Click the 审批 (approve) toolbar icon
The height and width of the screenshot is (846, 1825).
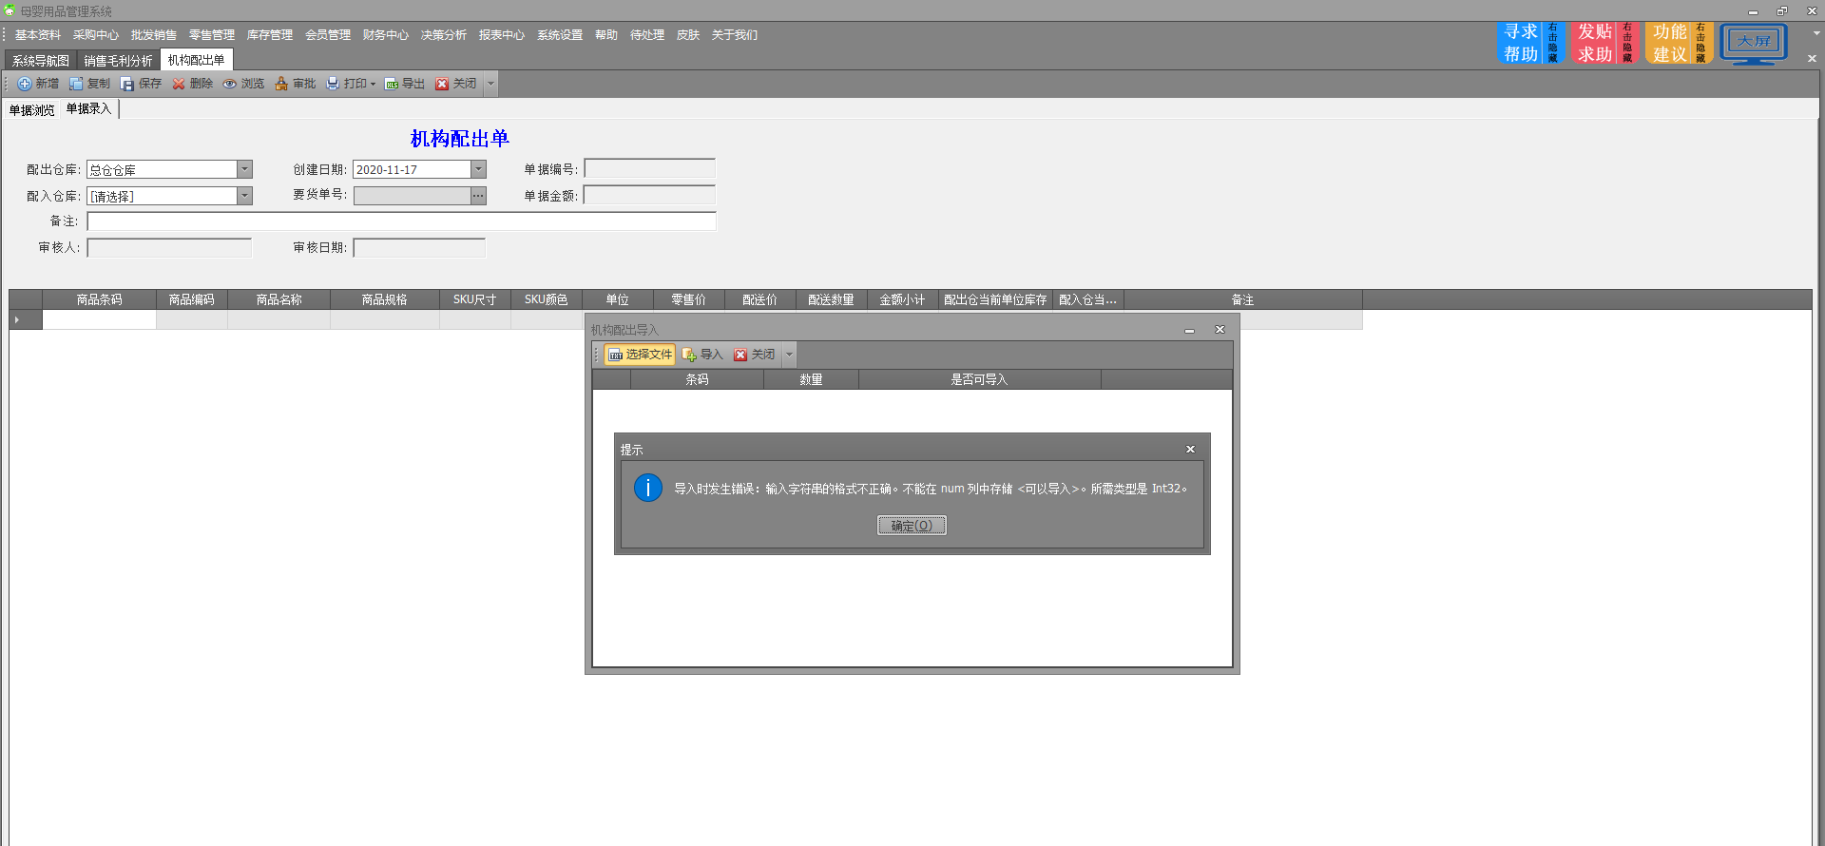pos(281,84)
